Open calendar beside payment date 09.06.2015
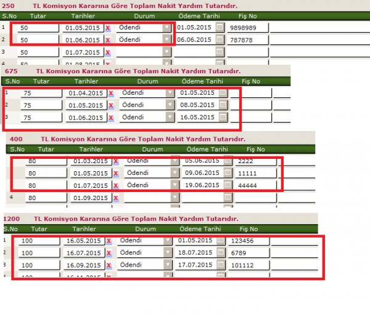This screenshot has width=370, height=314. click(228, 172)
